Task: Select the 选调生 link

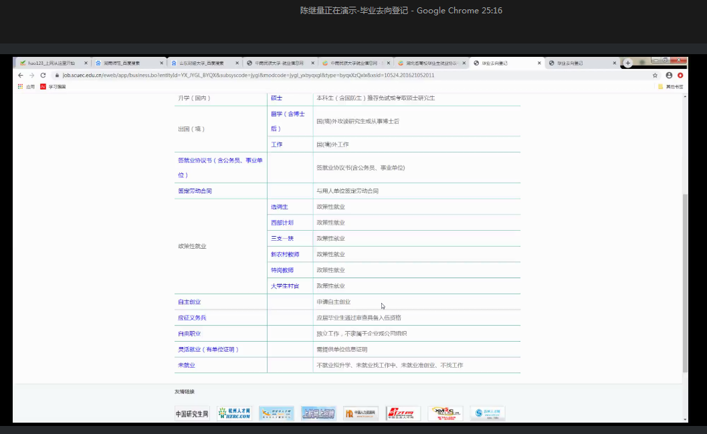Action: [x=279, y=207]
